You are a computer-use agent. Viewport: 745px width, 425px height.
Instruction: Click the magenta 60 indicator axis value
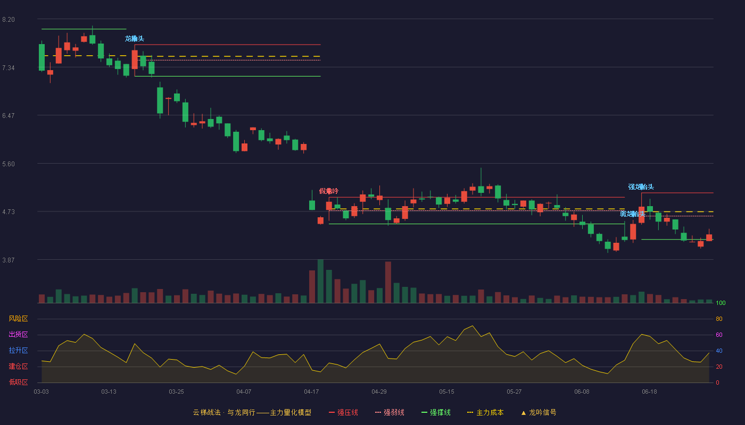coord(719,335)
